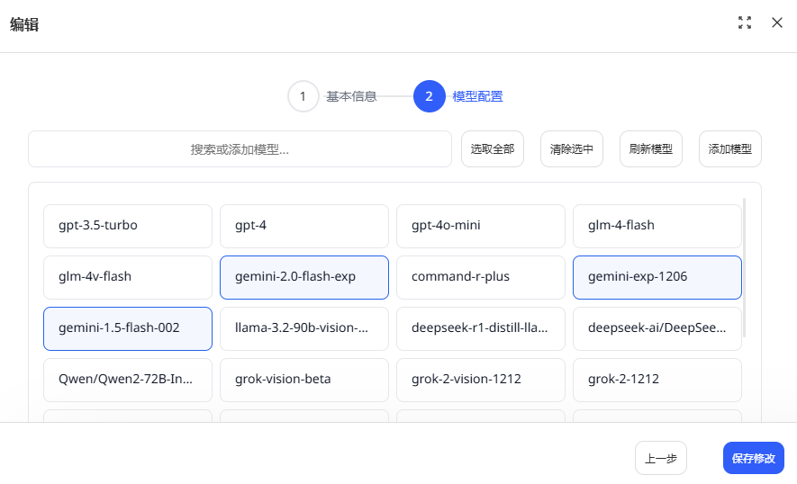797x484 pixels.
Task: Deselect the gemini-exp-1206 model
Action: pyautogui.click(x=657, y=277)
